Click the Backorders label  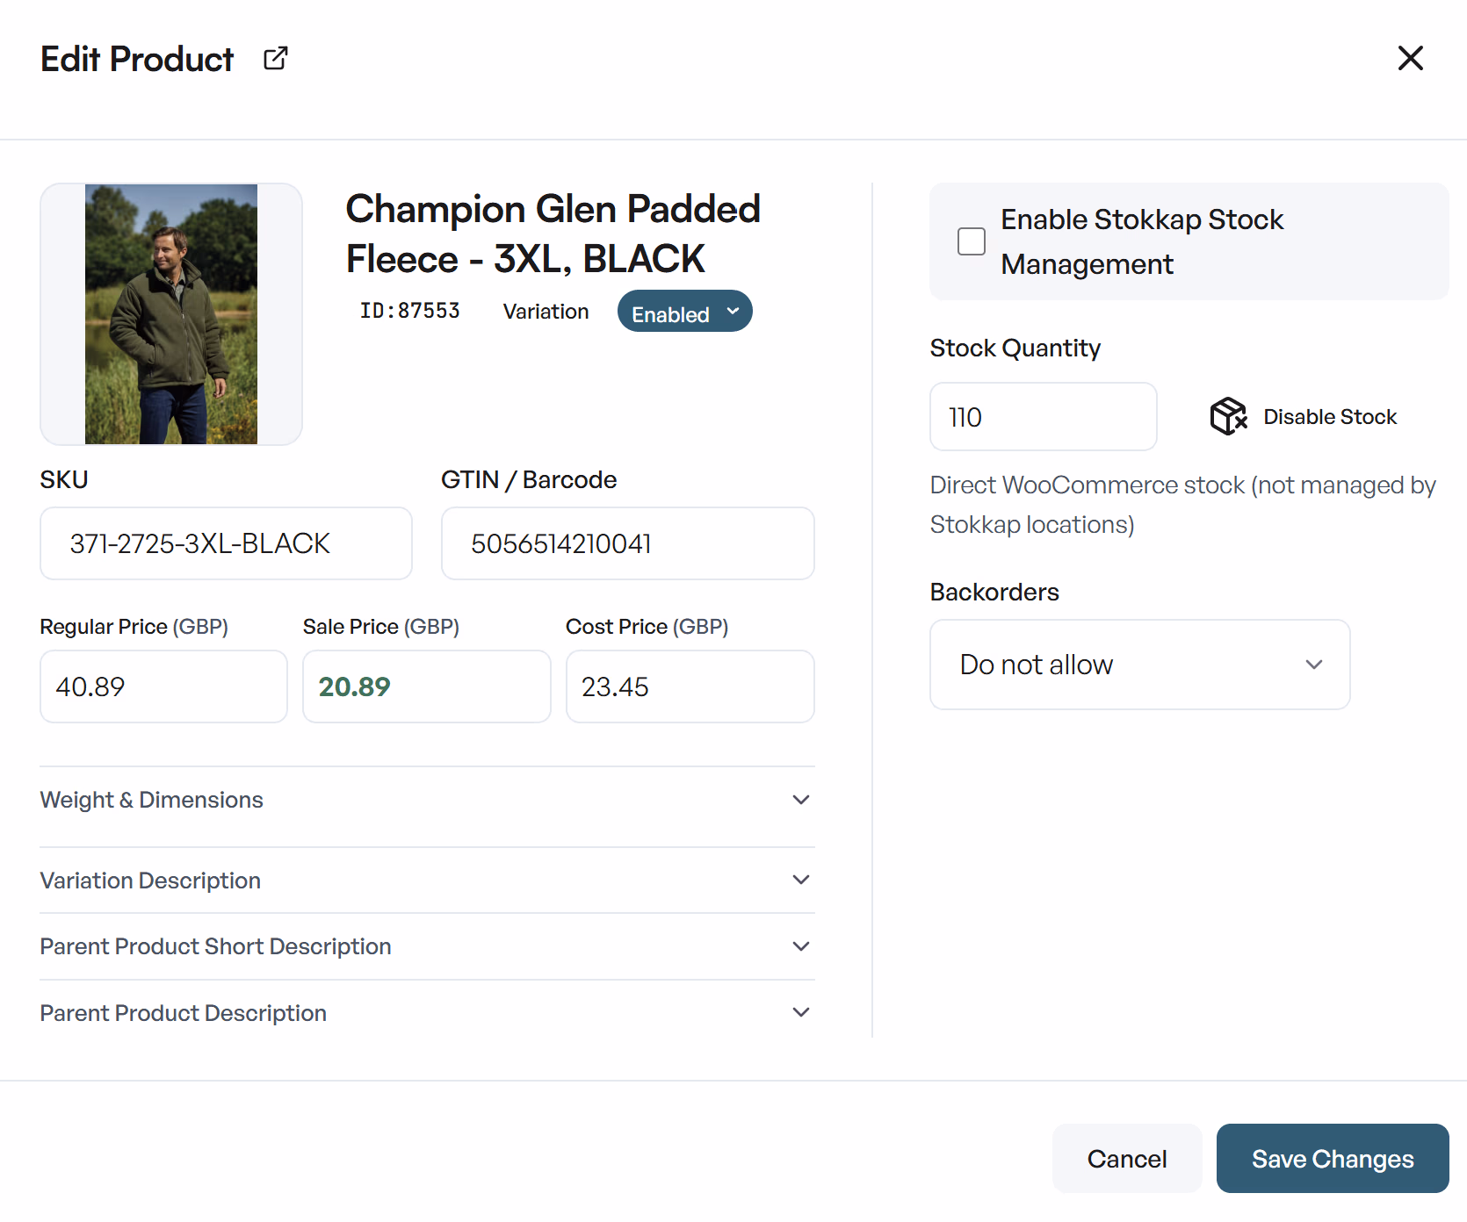coord(994,593)
